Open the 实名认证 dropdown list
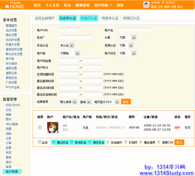This screenshot has width=195, height=176. [71, 45]
